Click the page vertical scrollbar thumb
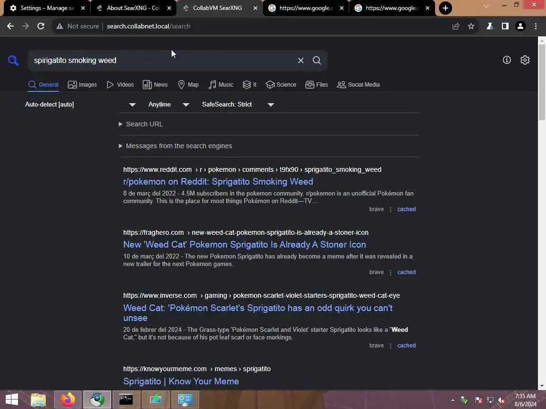 [542, 82]
